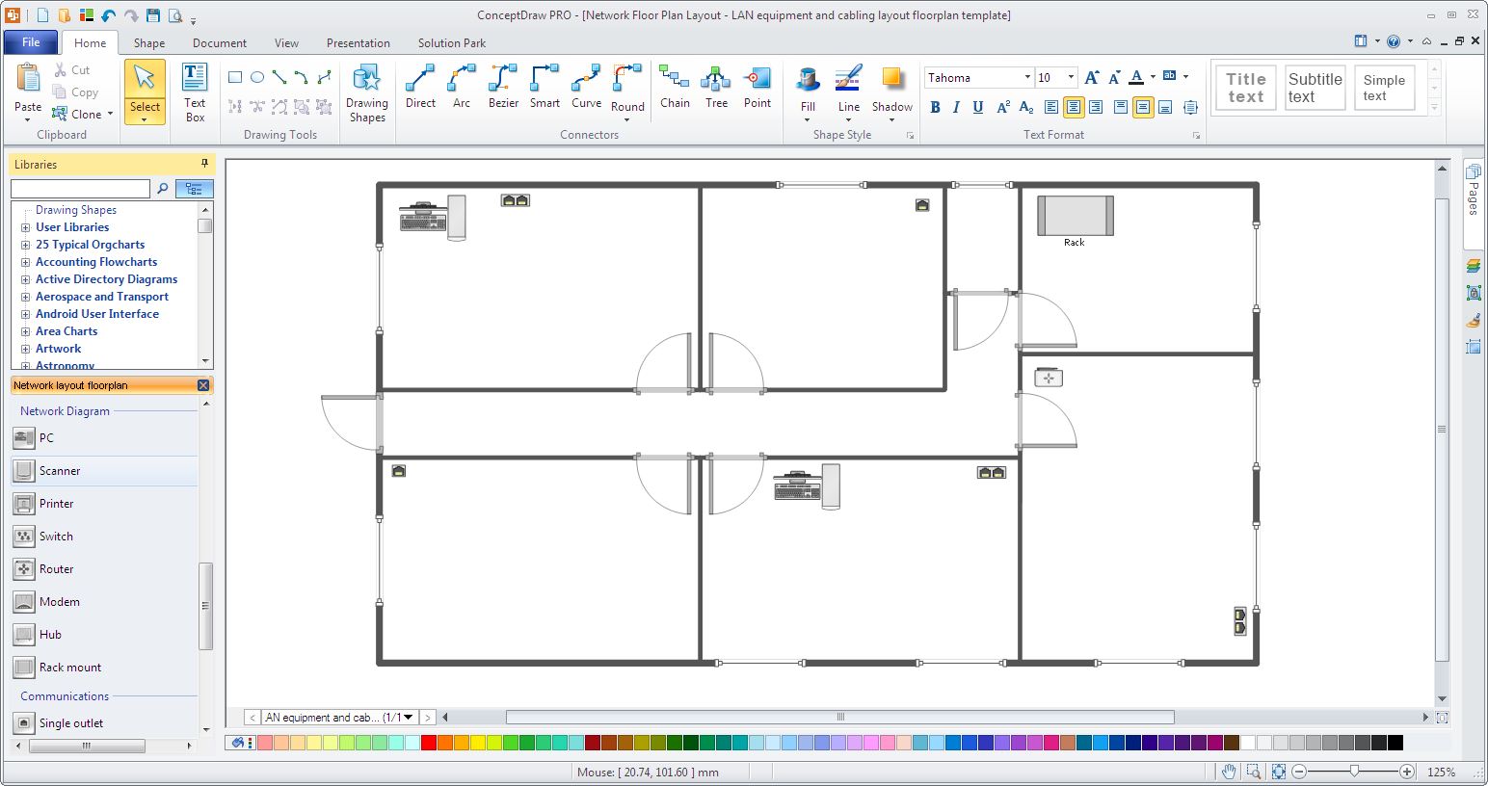Select the Router shape in library
This screenshot has width=1488, height=786.
(57, 569)
